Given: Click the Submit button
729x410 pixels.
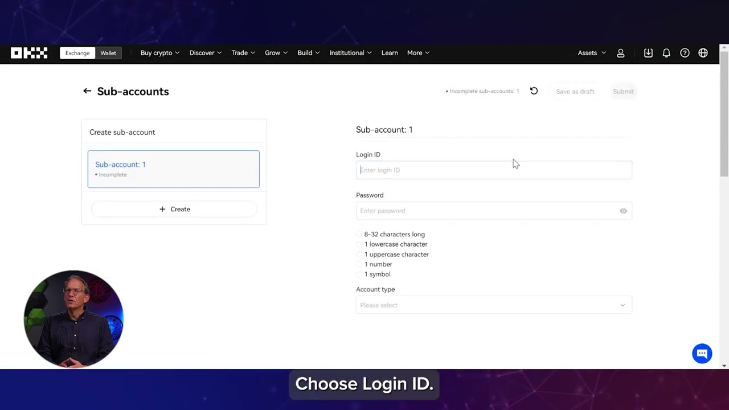Looking at the screenshot, I should coord(623,91).
